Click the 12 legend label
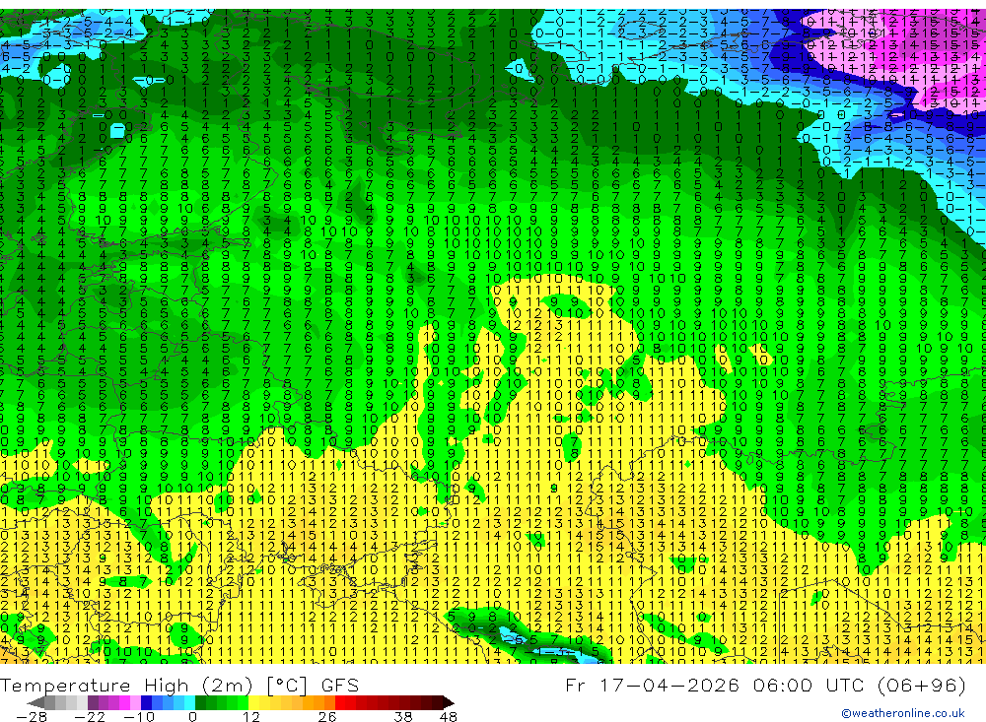Image resolution: width=986 pixels, height=722 pixels. coord(250,717)
